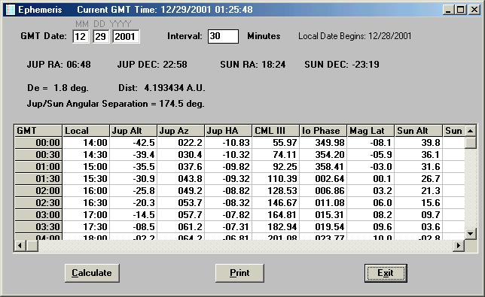Click Sun Alt cell 21.3

[x=419, y=191]
